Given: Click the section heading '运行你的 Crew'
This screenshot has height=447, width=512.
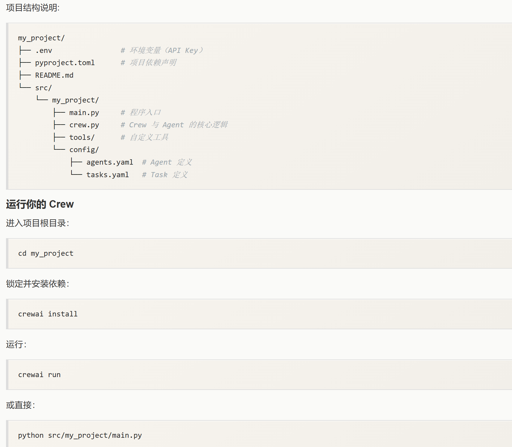Looking at the screenshot, I should (x=40, y=204).
